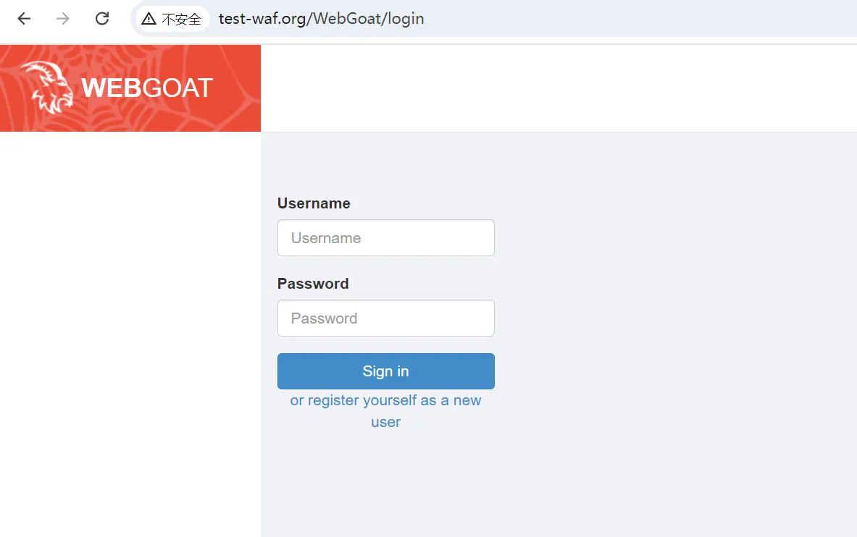
Task: Click the Password label
Action: coord(313,284)
